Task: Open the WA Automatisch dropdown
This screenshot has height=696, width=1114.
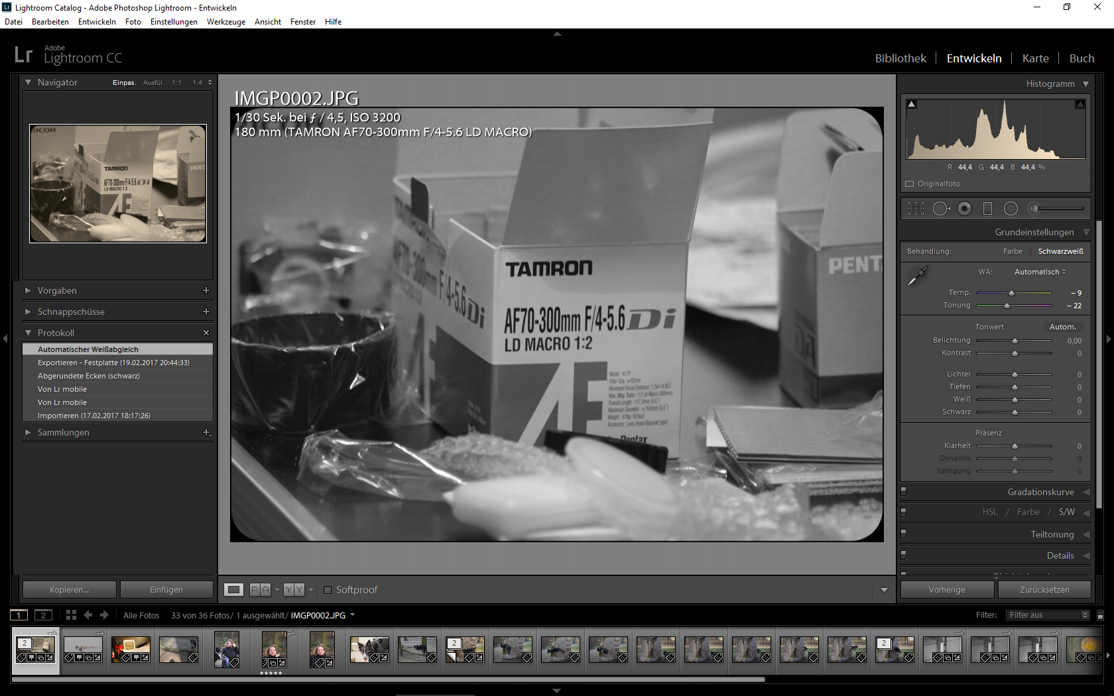Action: coord(1040,272)
